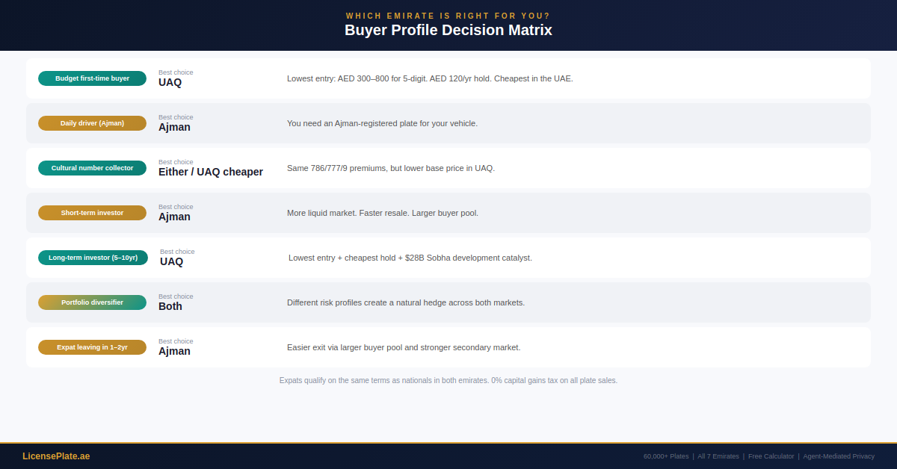The image size is (897, 469).
Task: Select the Short-term investor badge
Action: 92,213
